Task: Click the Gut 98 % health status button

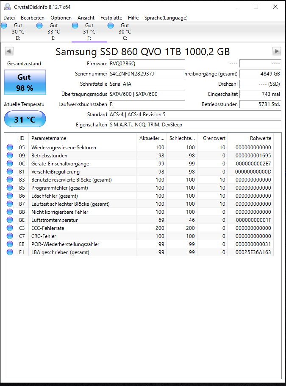Action: 25,82
